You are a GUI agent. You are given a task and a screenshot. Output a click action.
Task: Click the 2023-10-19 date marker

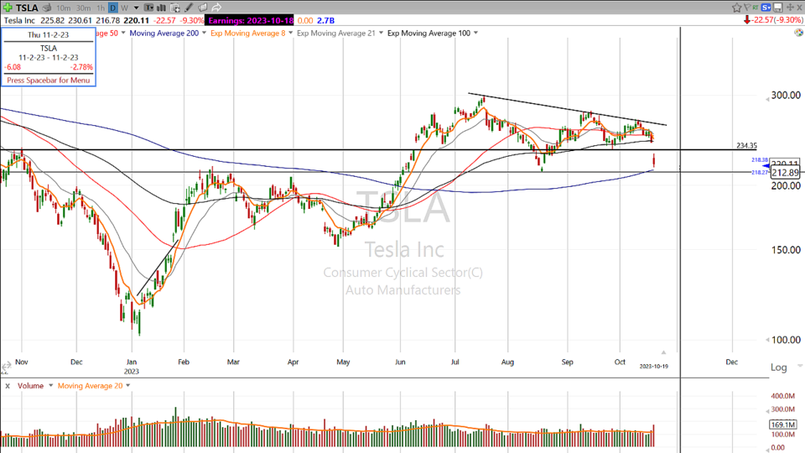point(653,367)
